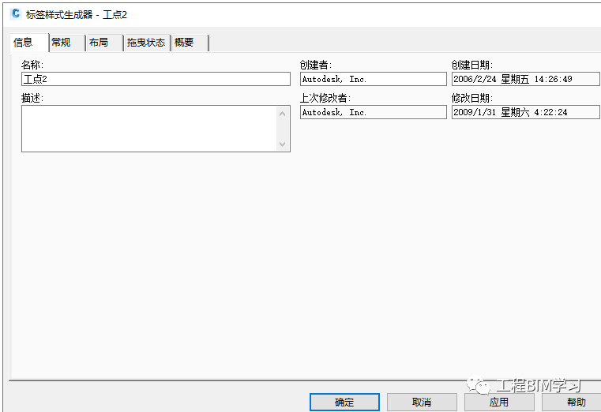The width and height of the screenshot is (601, 412).
Task: Click inside the 描述 text area
Action: tap(148, 129)
